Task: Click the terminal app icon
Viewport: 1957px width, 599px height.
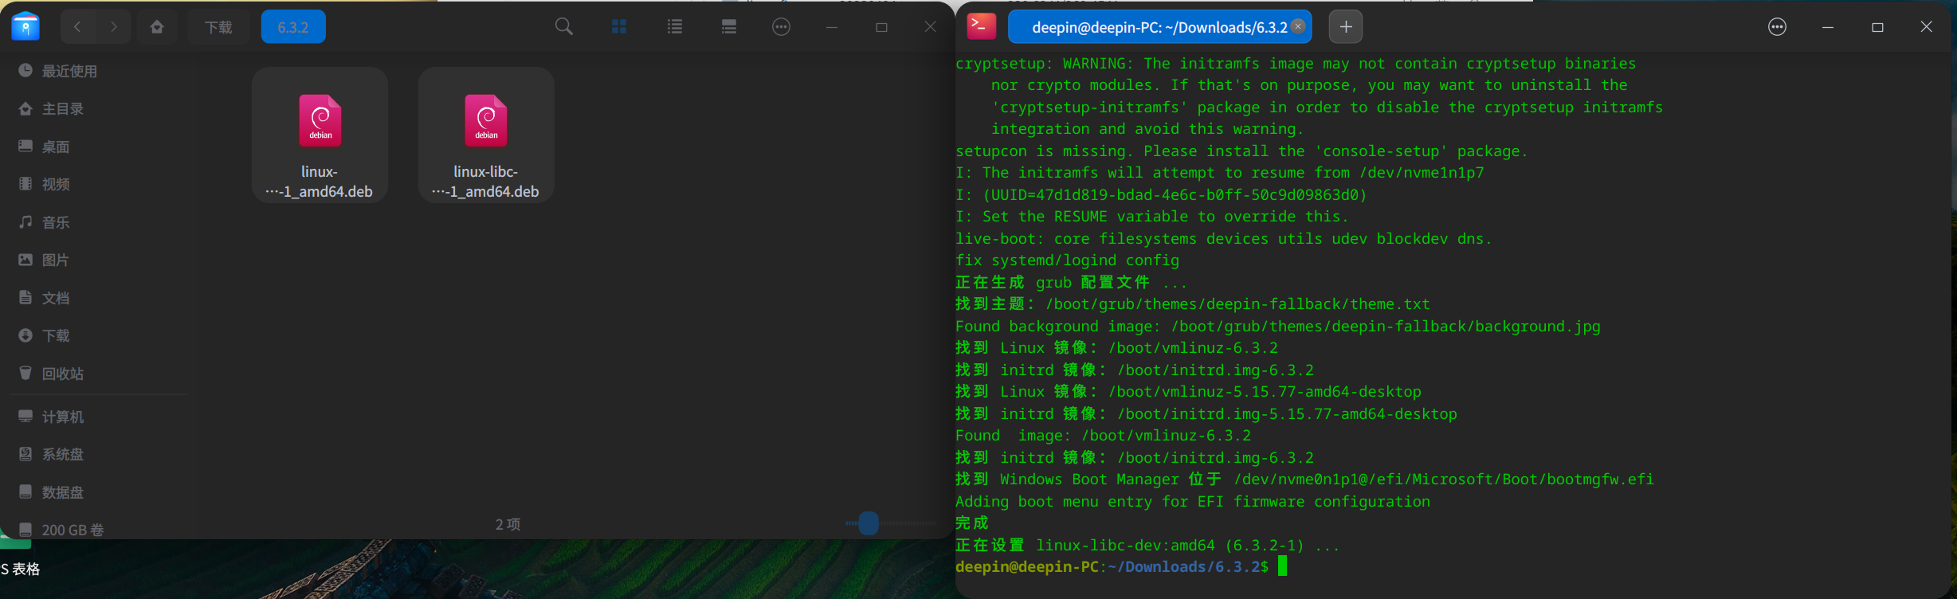Action: coord(982,26)
